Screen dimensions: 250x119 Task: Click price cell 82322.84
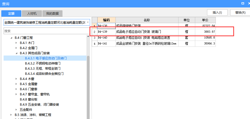coord(205,26)
